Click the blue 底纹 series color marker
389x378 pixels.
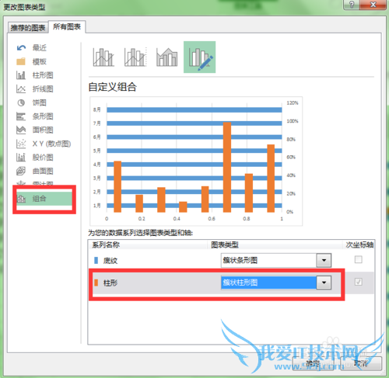[96, 260]
